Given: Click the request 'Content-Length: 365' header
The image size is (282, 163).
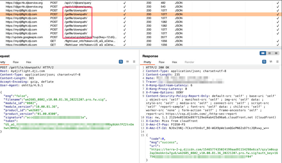Looking at the screenshot, I should click(17, 78).
